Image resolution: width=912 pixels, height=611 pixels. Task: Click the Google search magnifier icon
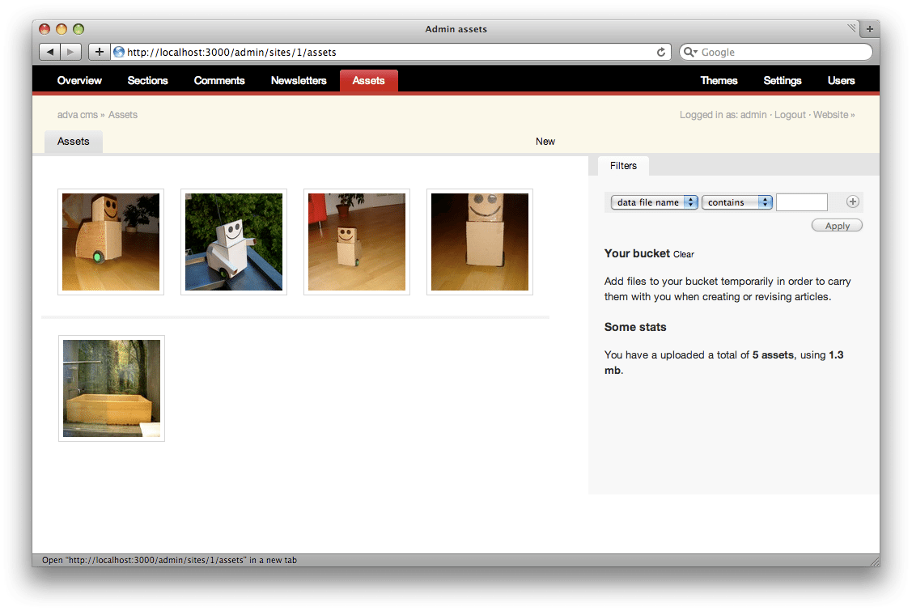click(x=689, y=52)
